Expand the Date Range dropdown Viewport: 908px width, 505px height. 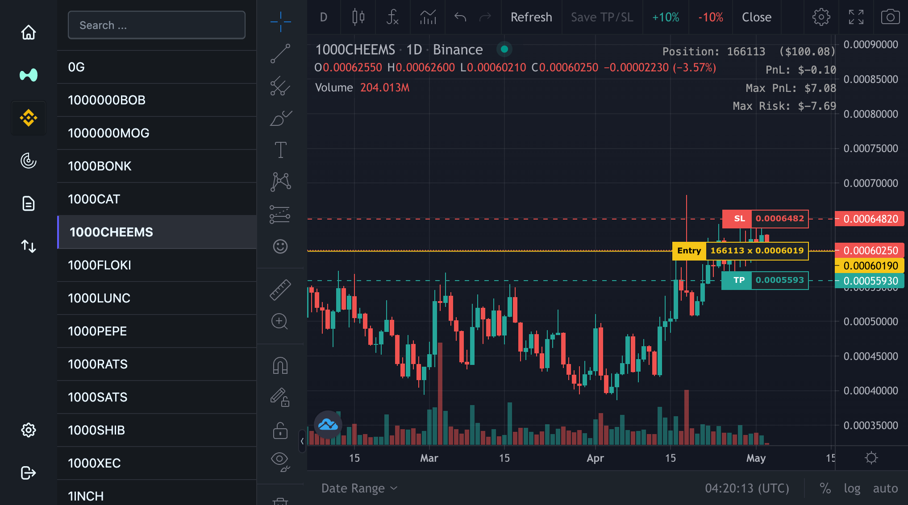click(359, 488)
